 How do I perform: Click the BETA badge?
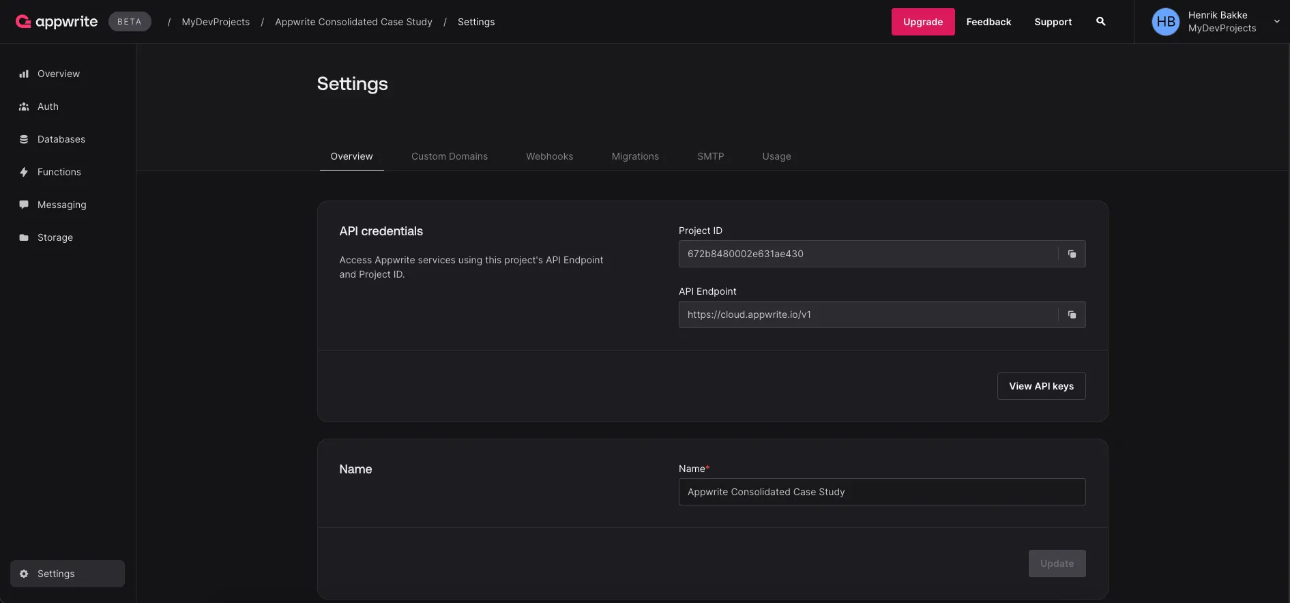click(x=130, y=22)
